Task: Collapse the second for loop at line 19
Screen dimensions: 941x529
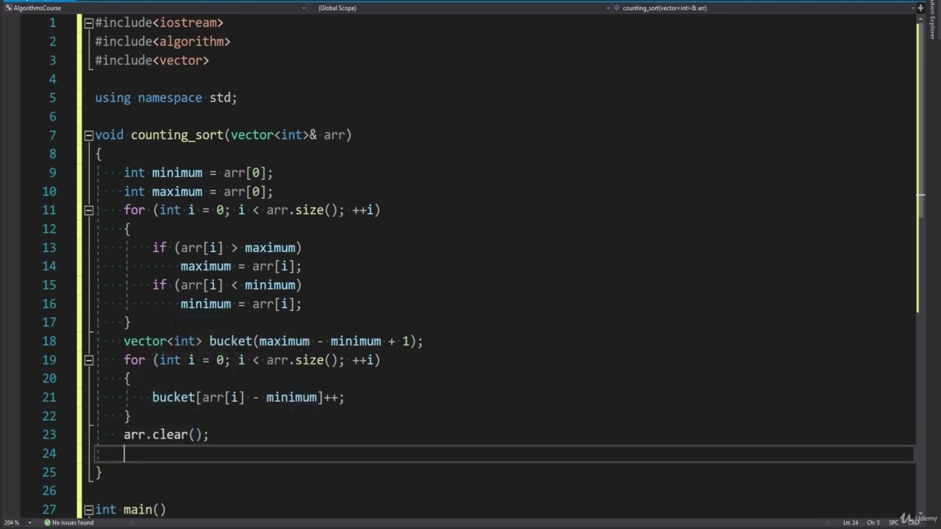Action: (88, 360)
